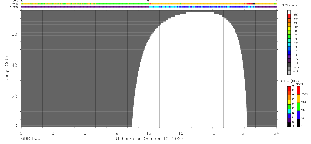Click the purple swatch in TX FRQ legend
The width and height of the screenshot is (311, 144).
[289, 120]
